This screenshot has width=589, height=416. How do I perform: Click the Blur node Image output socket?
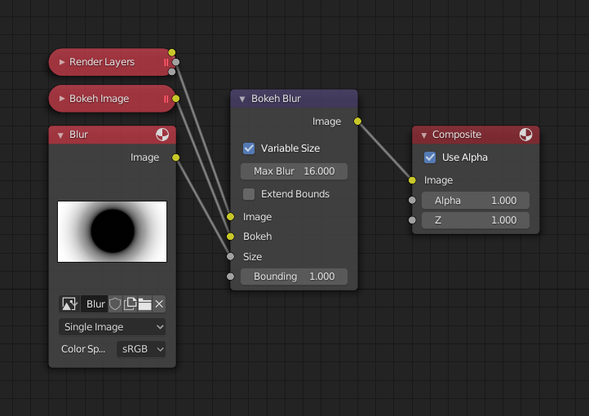(175, 157)
